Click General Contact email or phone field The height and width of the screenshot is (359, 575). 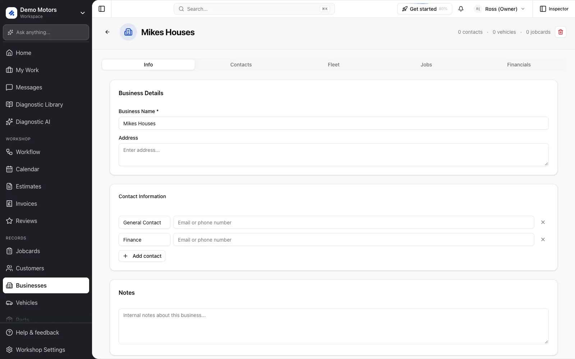coord(354,222)
